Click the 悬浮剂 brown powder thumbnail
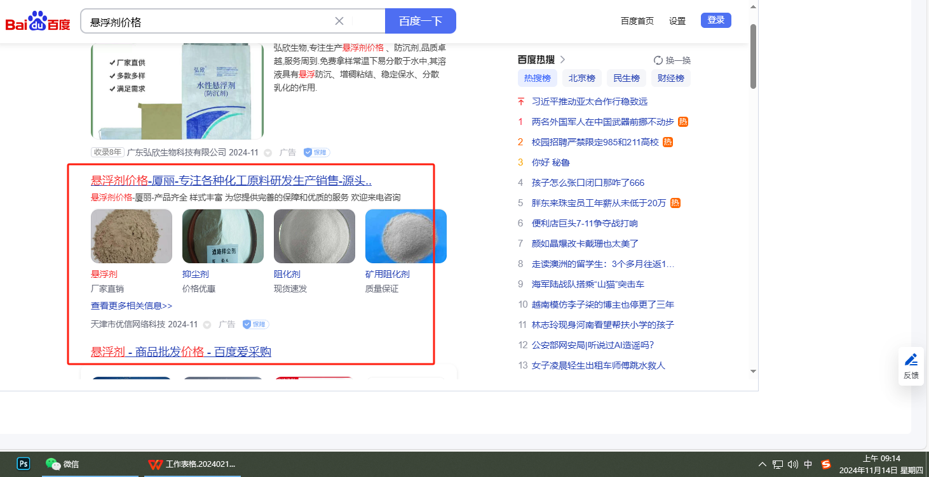Screen dimensions: 929x477 tap(132, 236)
